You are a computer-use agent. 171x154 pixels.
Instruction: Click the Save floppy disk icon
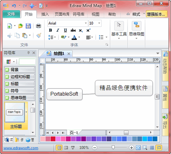pyautogui.click(x=28, y=26)
